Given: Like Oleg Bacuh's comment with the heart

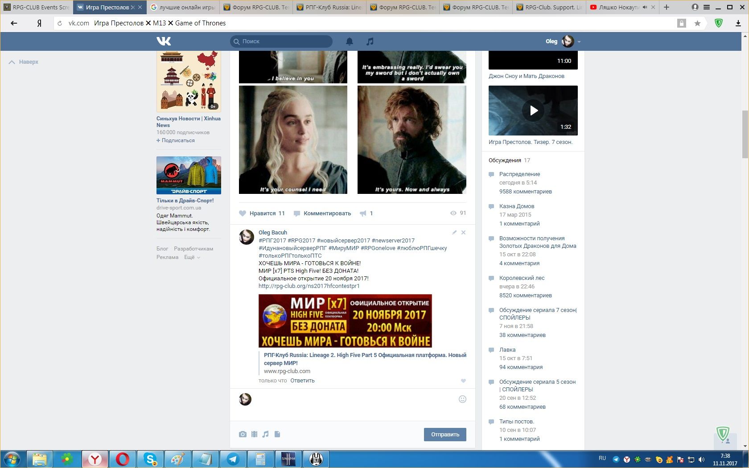Looking at the screenshot, I should (463, 381).
